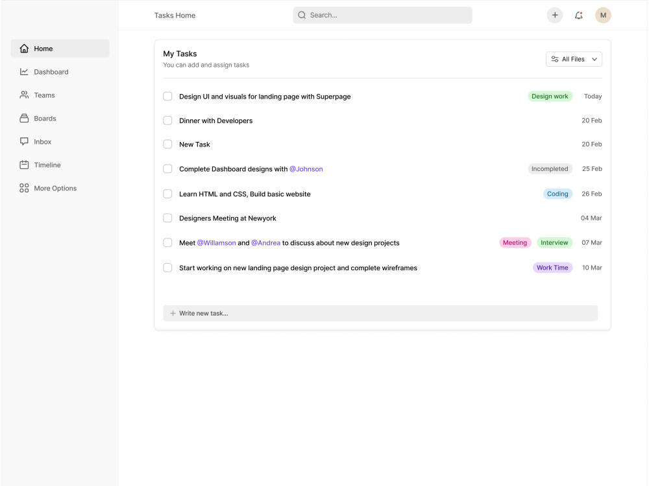649x486 pixels.
Task: Click Start working on new landing page title
Action: 298,268
